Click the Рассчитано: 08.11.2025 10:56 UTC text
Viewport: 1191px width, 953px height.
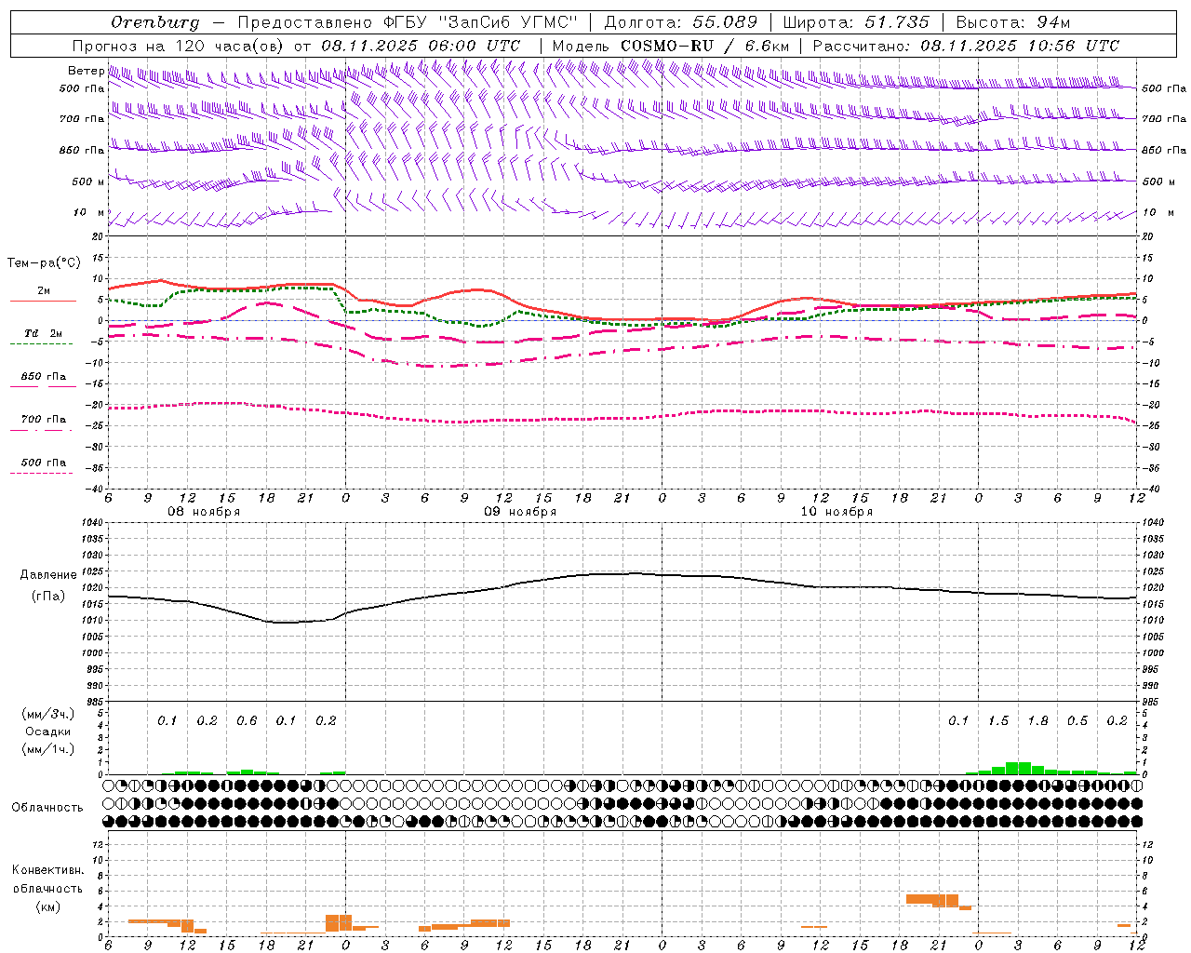click(966, 46)
